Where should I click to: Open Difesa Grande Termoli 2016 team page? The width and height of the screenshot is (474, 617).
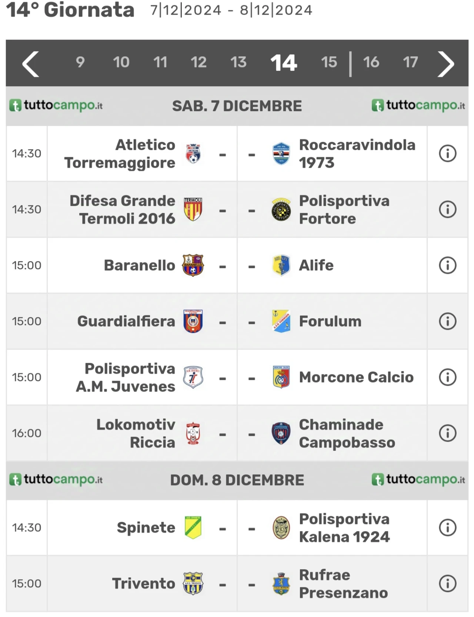122,210
